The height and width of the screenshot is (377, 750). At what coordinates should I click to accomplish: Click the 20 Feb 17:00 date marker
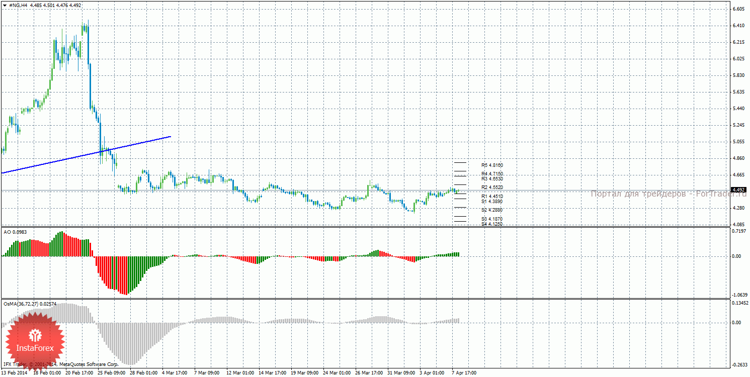[x=79, y=373]
